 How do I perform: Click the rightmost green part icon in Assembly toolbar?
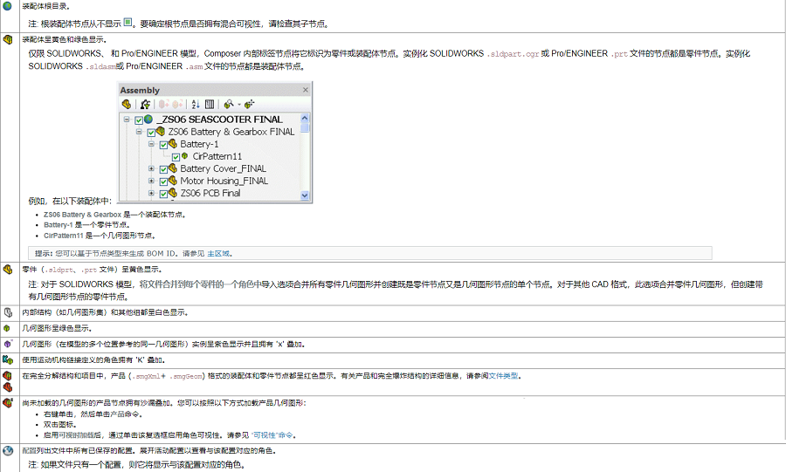[250, 104]
